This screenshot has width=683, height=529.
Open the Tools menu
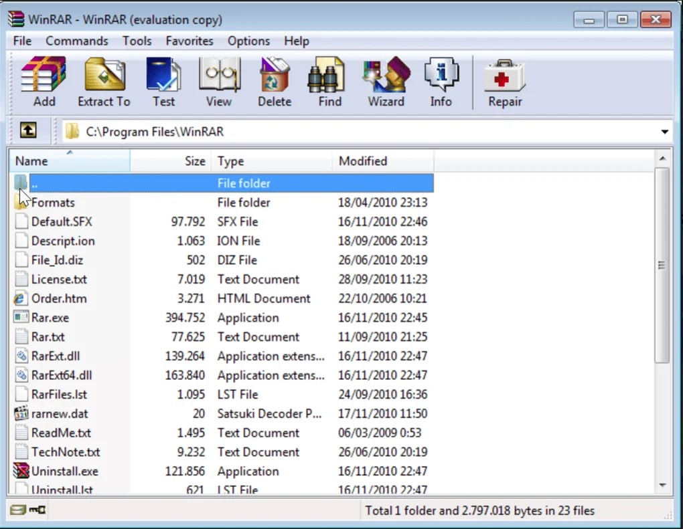coord(137,41)
